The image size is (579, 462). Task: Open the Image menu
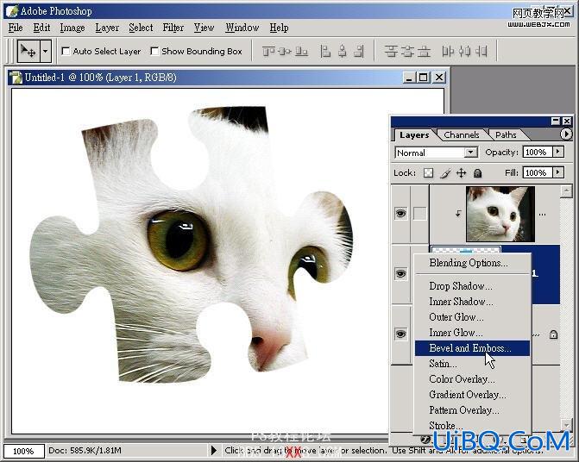[x=72, y=28]
